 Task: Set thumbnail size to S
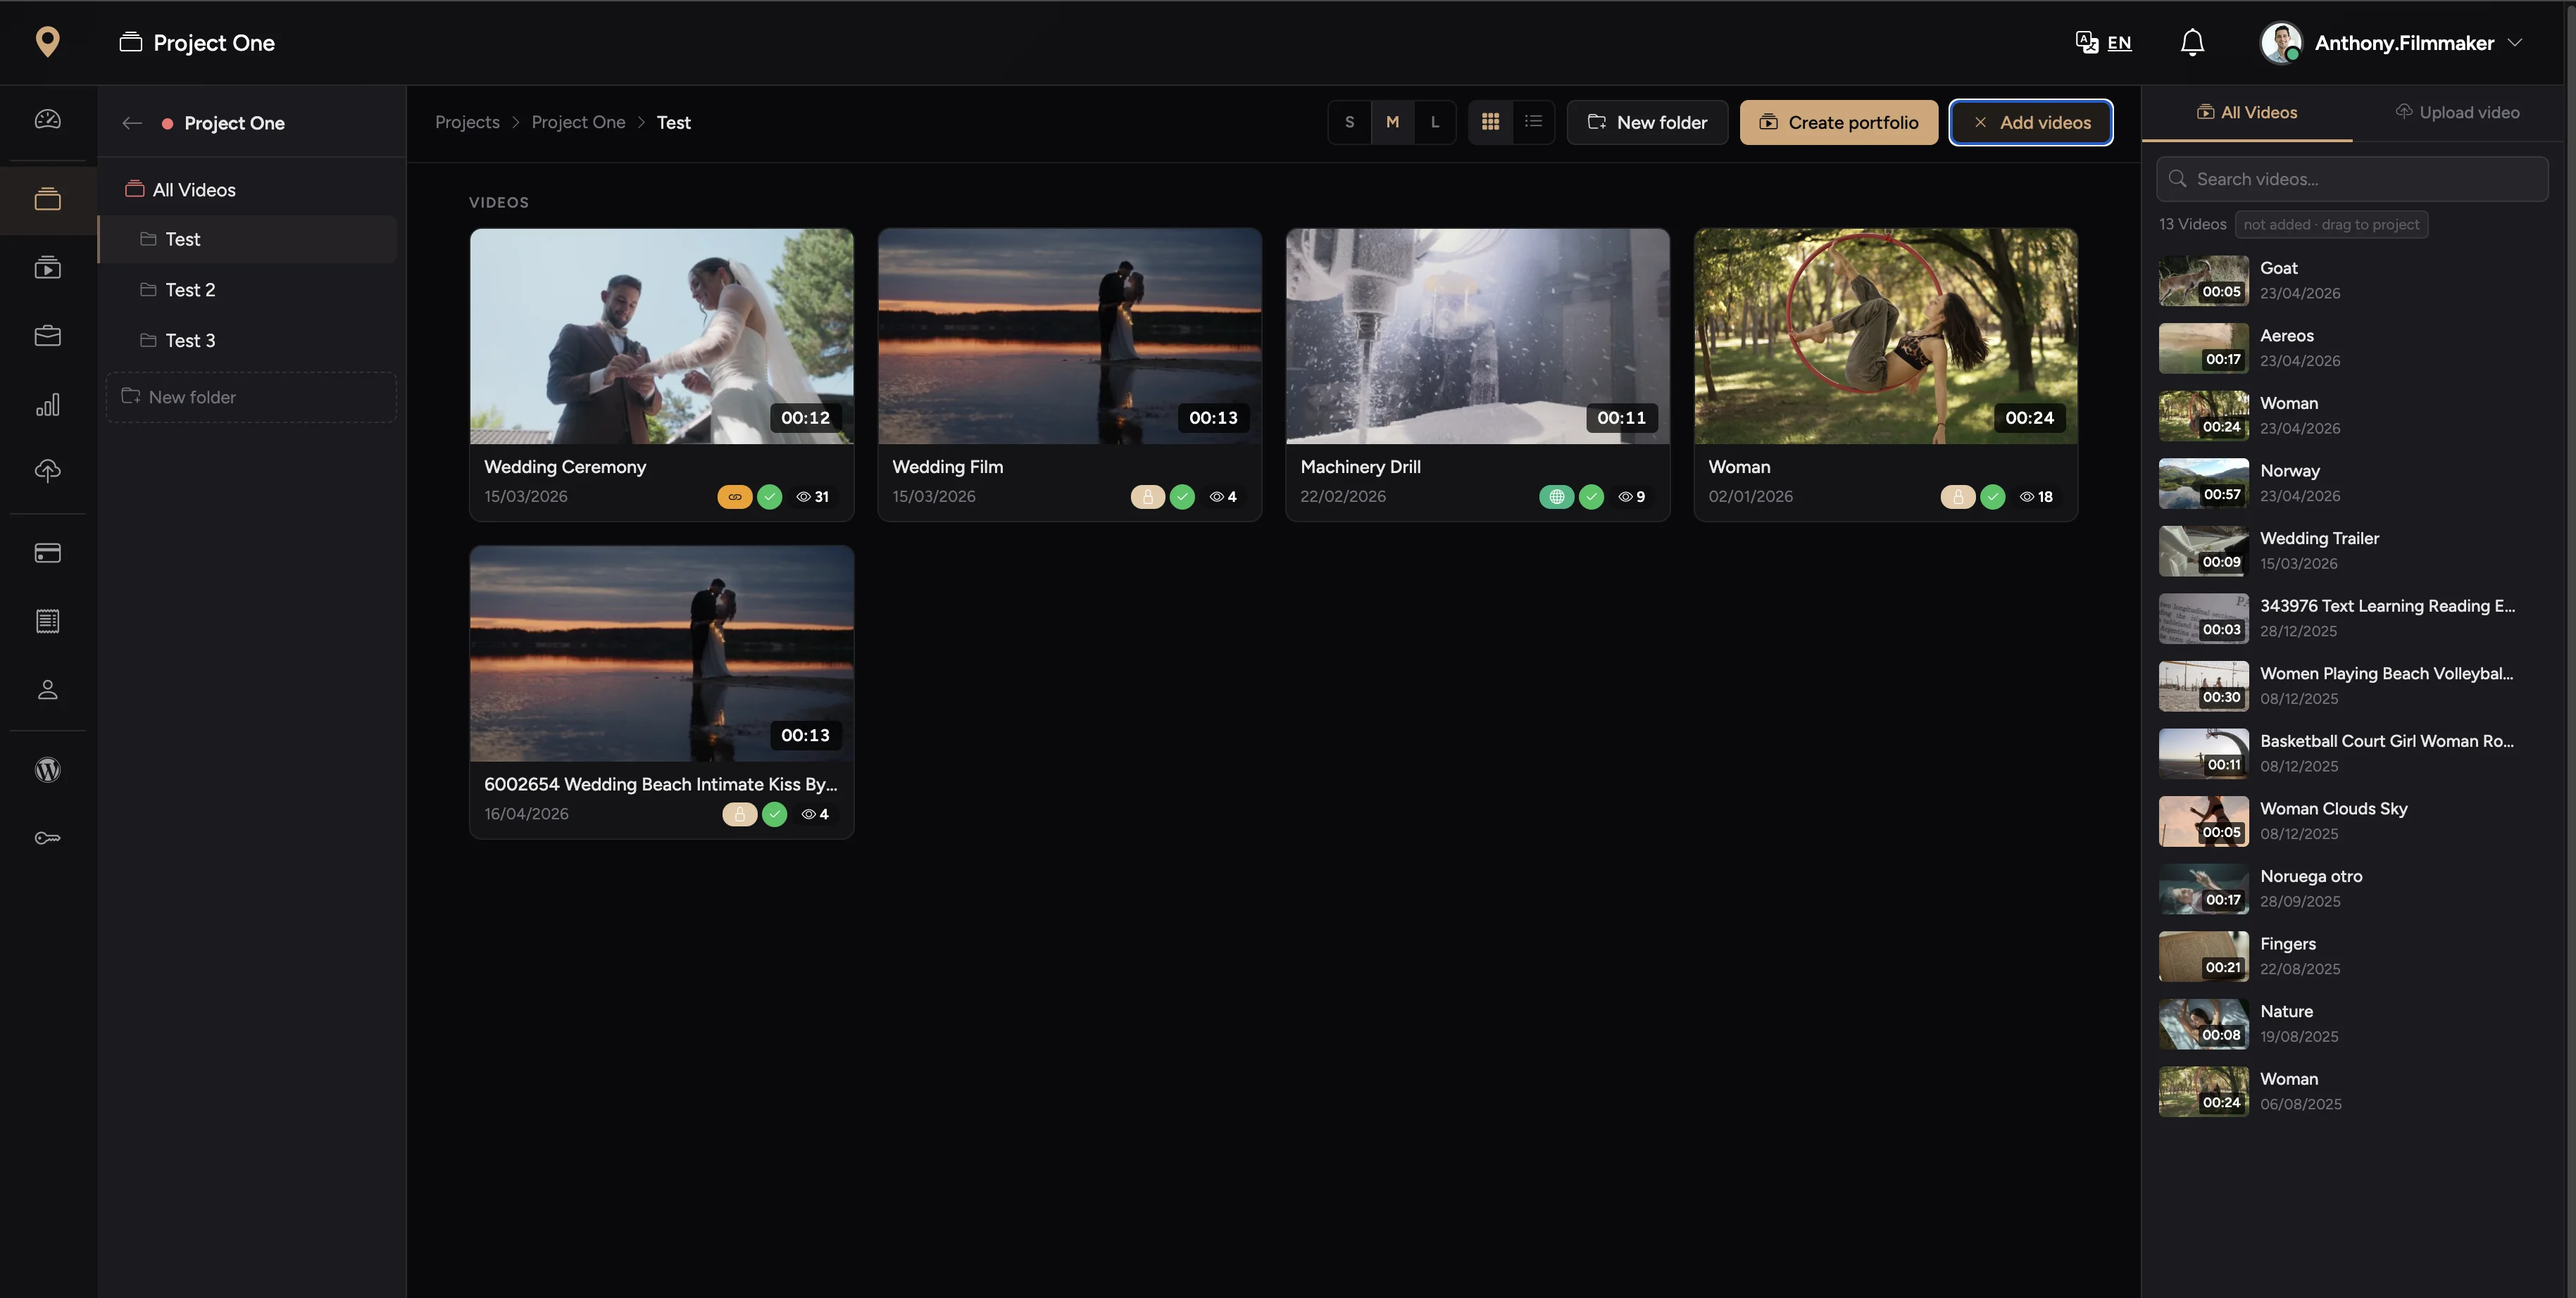(1349, 122)
